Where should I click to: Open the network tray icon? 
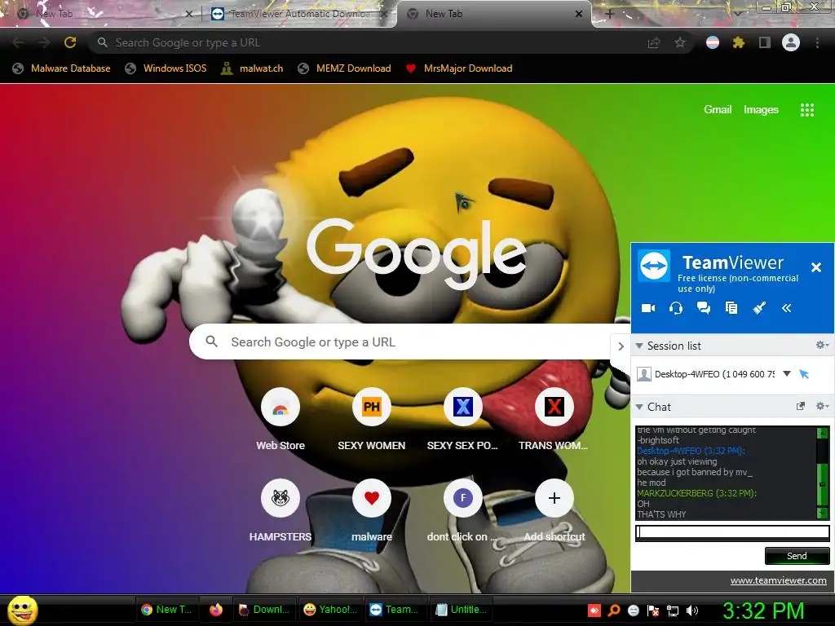coord(673,611)
